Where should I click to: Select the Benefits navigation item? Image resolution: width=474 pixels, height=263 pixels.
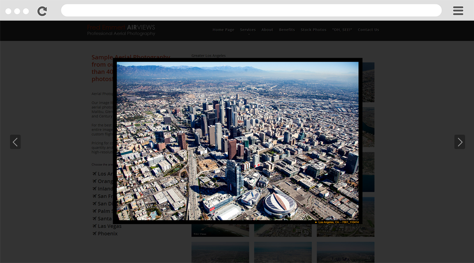point(287,30)
